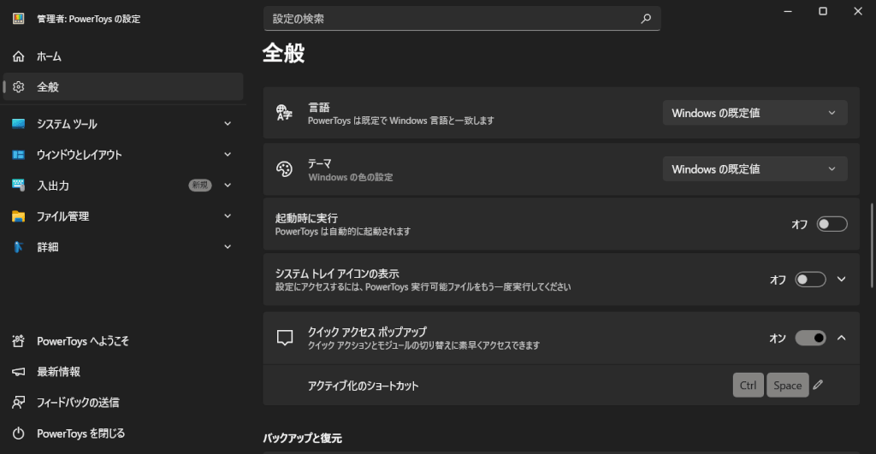This screenshot has width=876, height=454.
Task: Click the ファイル管理 folder icon
Action: [x=19, y=216]
